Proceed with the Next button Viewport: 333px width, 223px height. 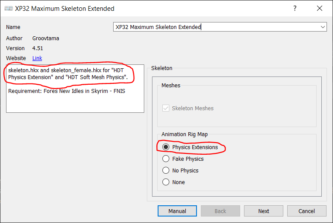(x=263, y=211)
